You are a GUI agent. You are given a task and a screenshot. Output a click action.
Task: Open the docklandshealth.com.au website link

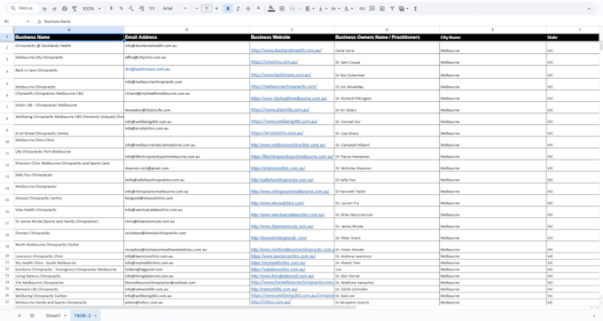click(x=286, y=51)
